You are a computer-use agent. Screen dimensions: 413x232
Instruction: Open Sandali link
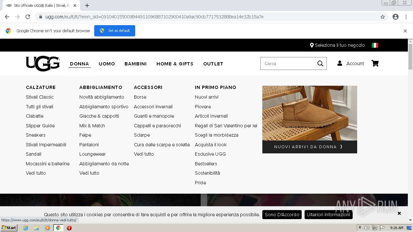(x=34, y=154)
